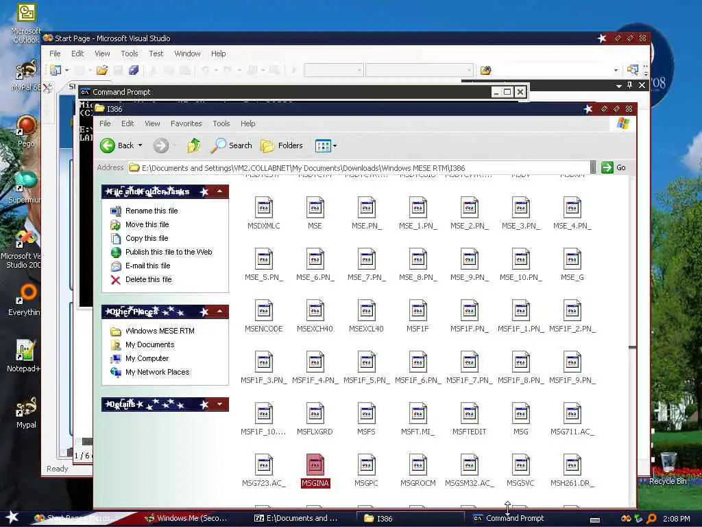Click the Start button star icon
The image size is (702, 527).
pyautogui.click(x=12, y=517)
